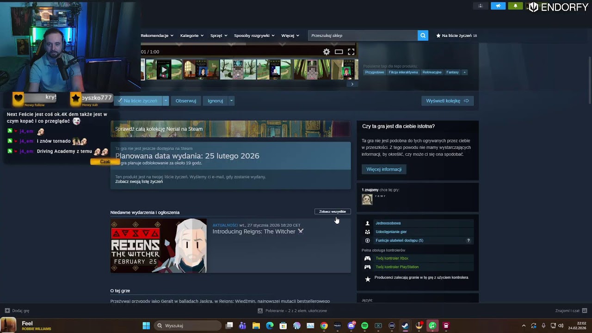This screenshot has height=333, width=592.
Task: Click next arrow under screenshot thumbnails
Action: 352,84
